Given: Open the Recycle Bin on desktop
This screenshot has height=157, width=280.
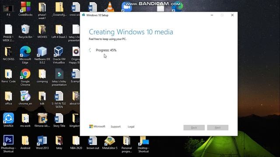Looking at the screenshot, I should (25, 31).
